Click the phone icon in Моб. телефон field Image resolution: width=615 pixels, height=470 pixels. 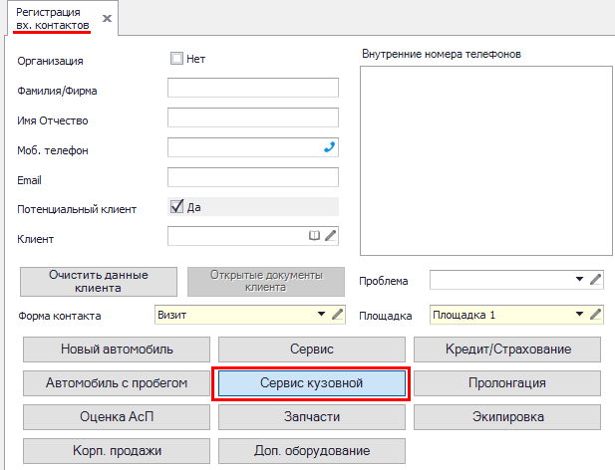[x=330, y=147]
